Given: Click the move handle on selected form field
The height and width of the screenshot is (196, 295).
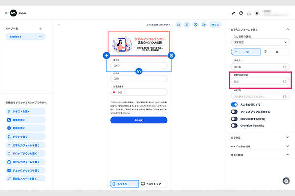Looking at the screenshot, I should pyautogui.click(x=106, y=56).
